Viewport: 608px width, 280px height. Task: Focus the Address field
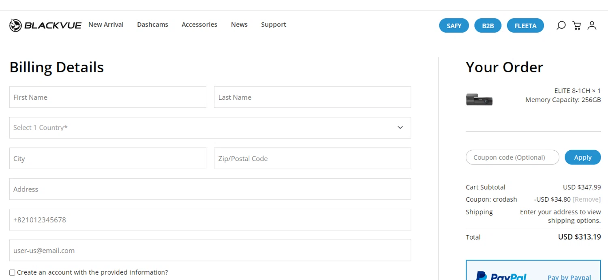[x=210, y=189]
